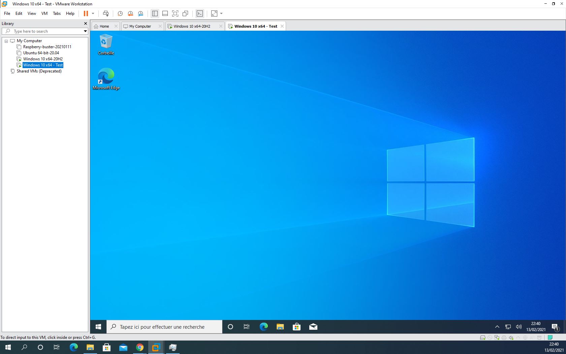This screenshot has height=354, width=566.
Task: Select Windows 10 x64 - Test in library
Action: pos(43,65)
